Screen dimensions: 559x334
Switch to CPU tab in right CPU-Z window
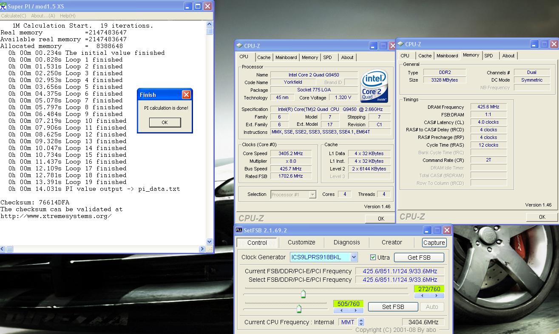click(x=405, y=56)
